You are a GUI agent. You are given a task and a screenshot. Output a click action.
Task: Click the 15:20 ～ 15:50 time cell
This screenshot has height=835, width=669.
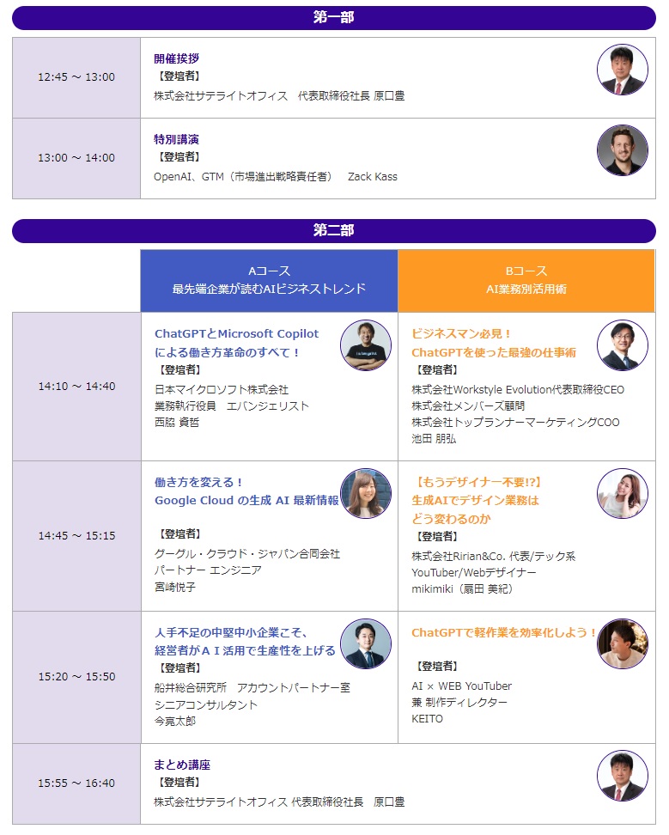pyautogui.click(x=76, y=677)
